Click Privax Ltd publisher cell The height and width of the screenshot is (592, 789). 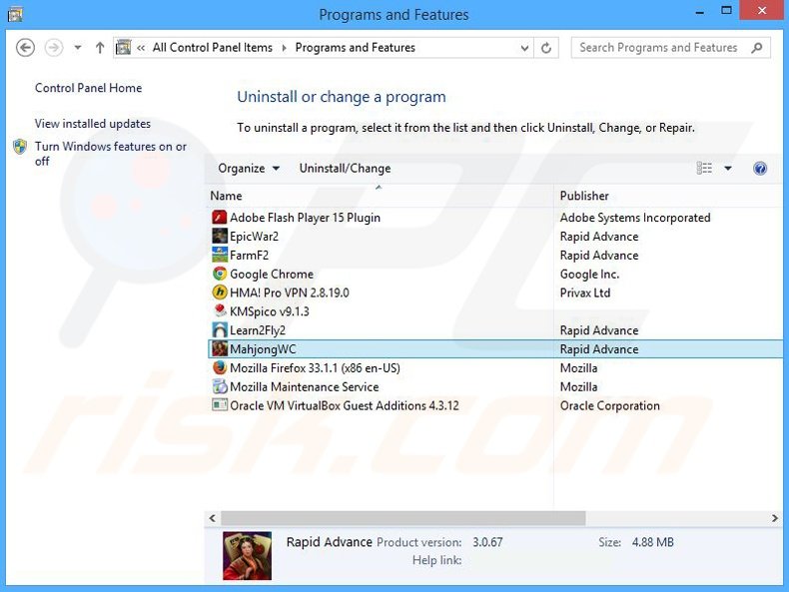tap(585, 293)
